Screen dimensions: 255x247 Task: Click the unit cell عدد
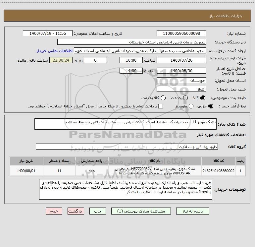92,171
